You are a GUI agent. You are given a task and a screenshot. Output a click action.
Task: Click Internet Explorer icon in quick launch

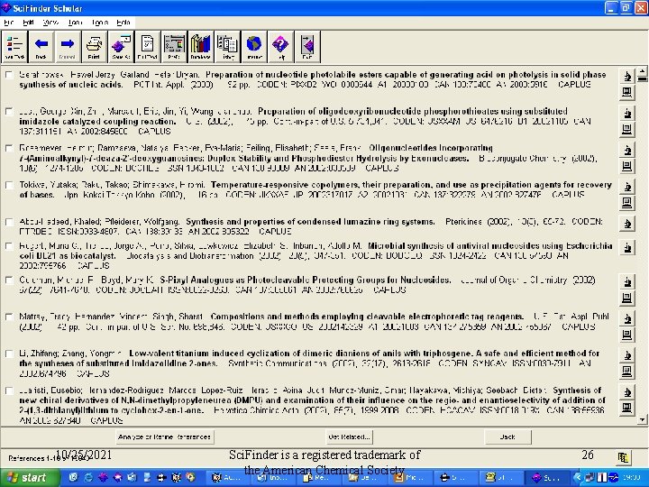[87, 477]
